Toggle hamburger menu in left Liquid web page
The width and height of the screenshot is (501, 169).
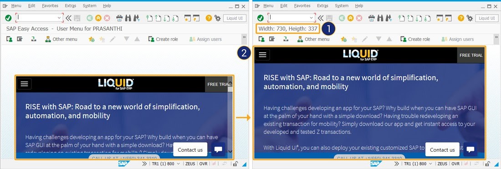tap(24, 84)
